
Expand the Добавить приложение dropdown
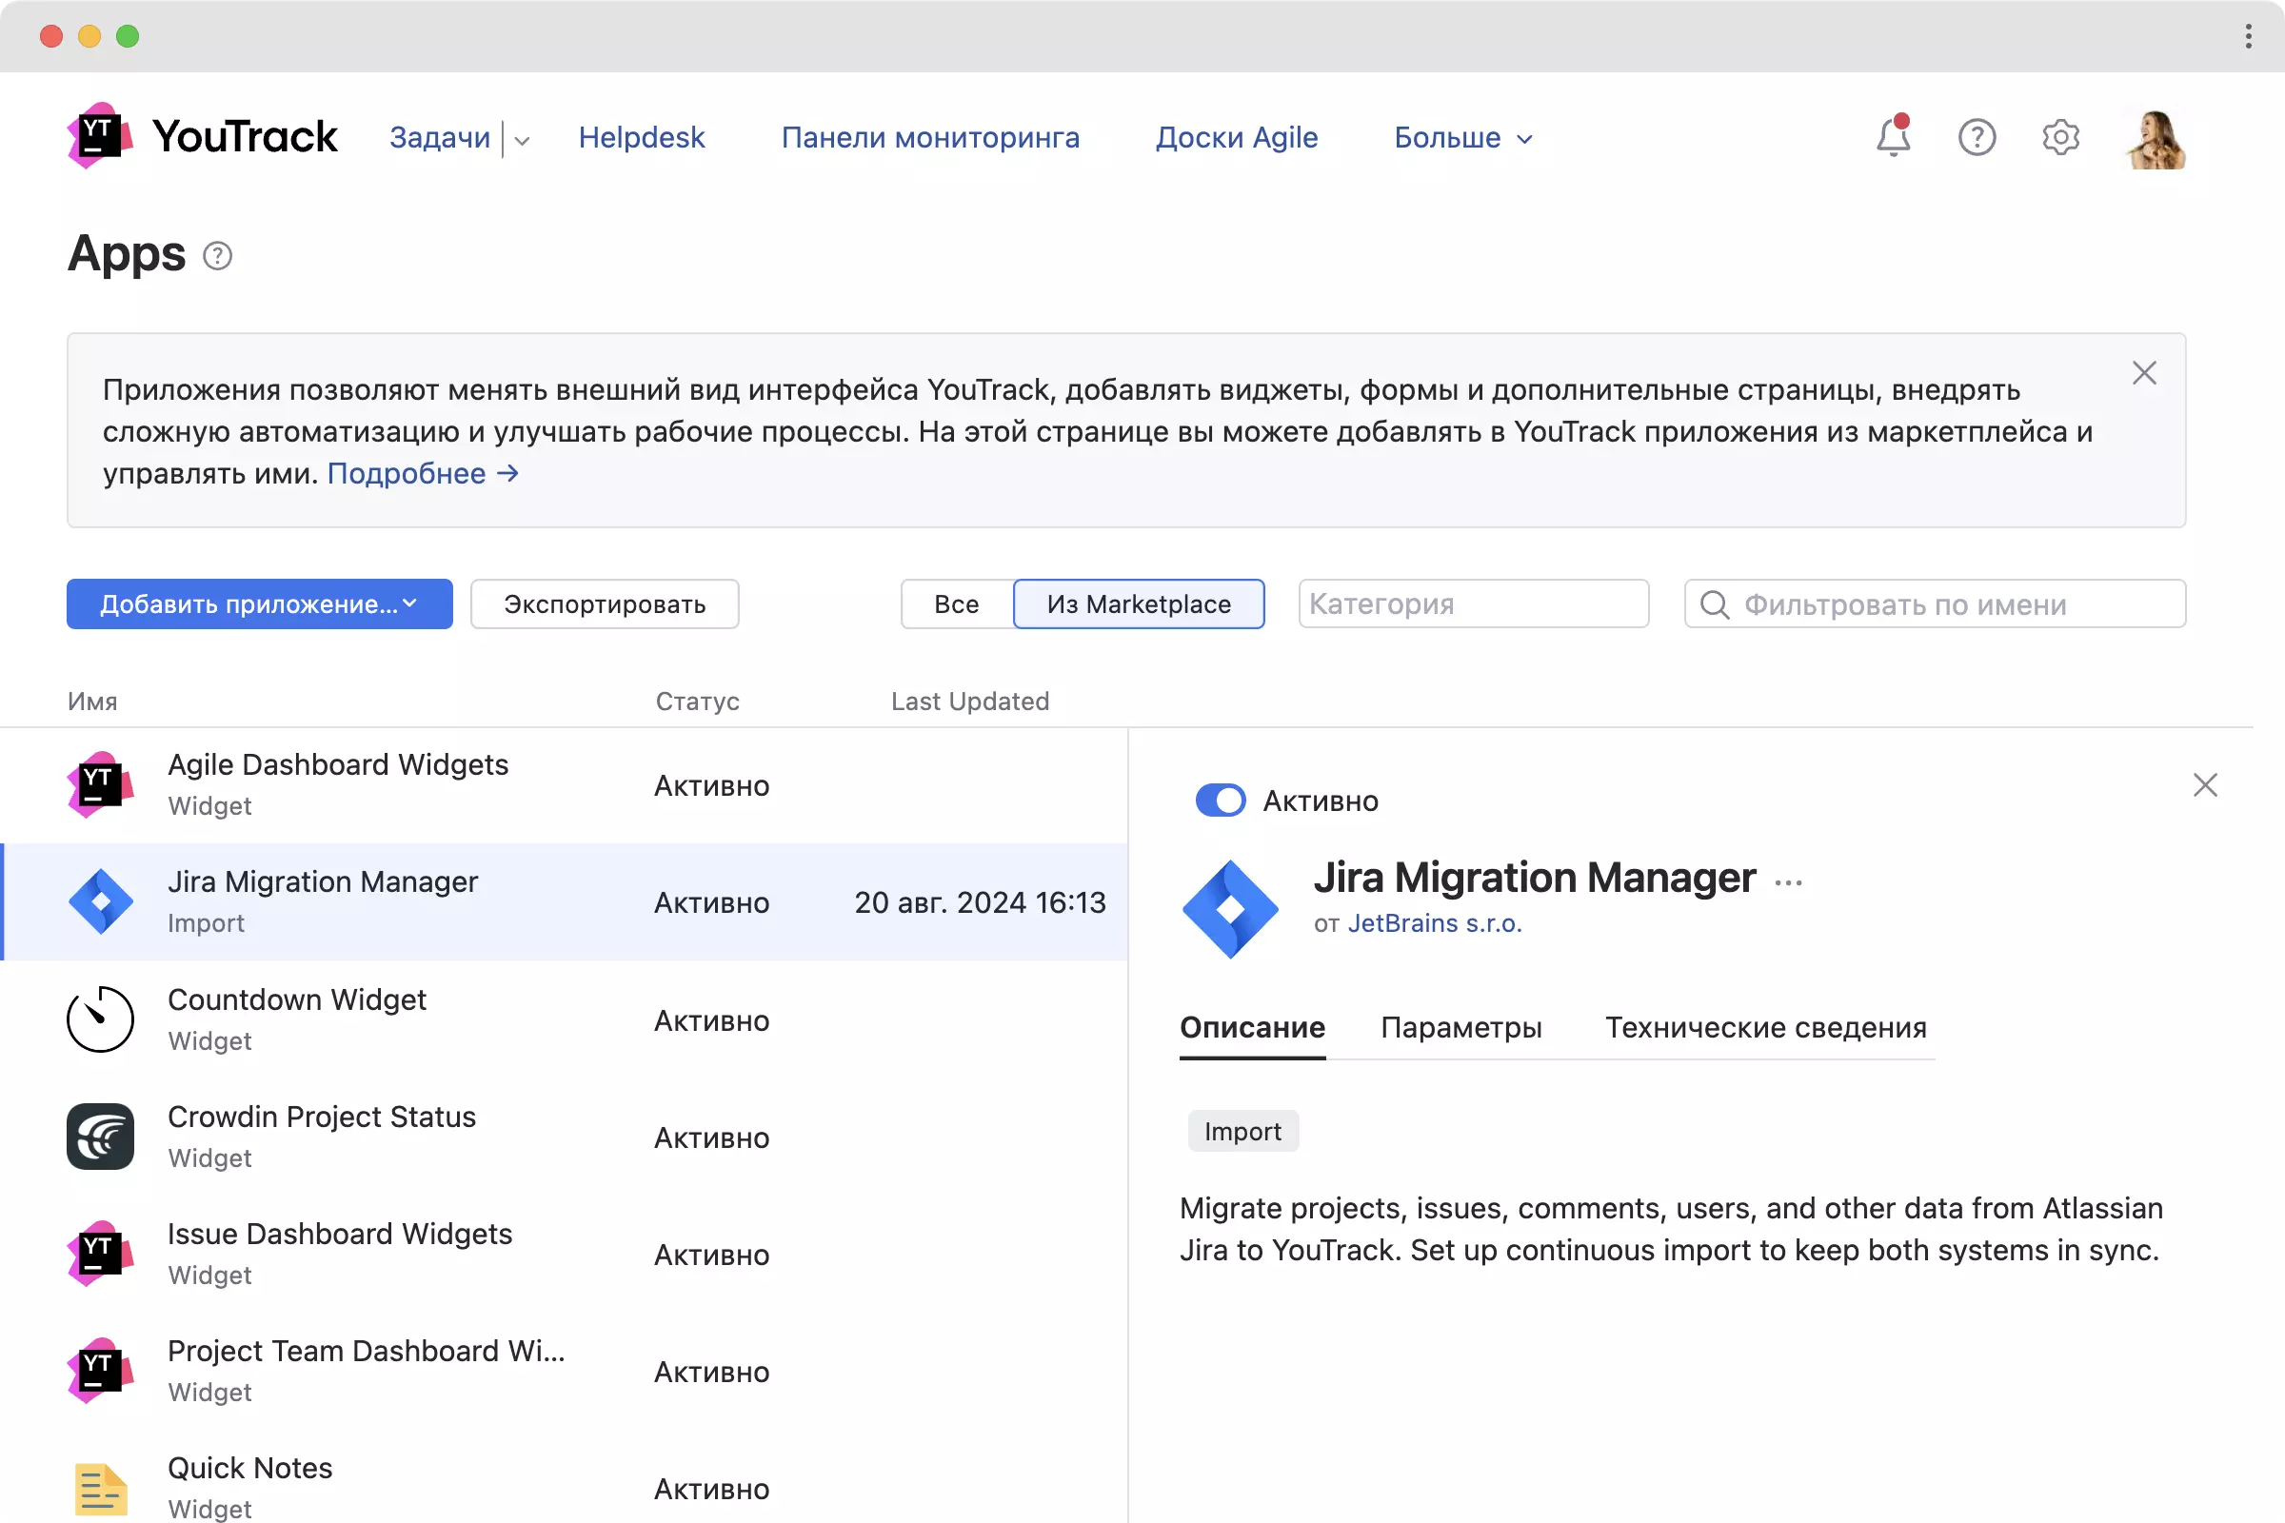(259, 604)
